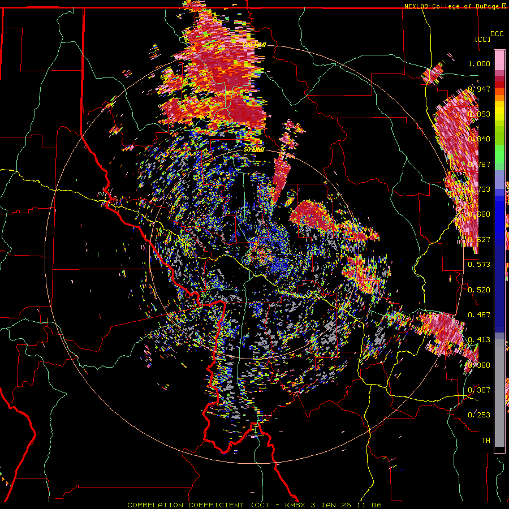The height and width of the screenshot is (509, 509).
Task: Click the 0.253 legend value
Action: (479, 415)
